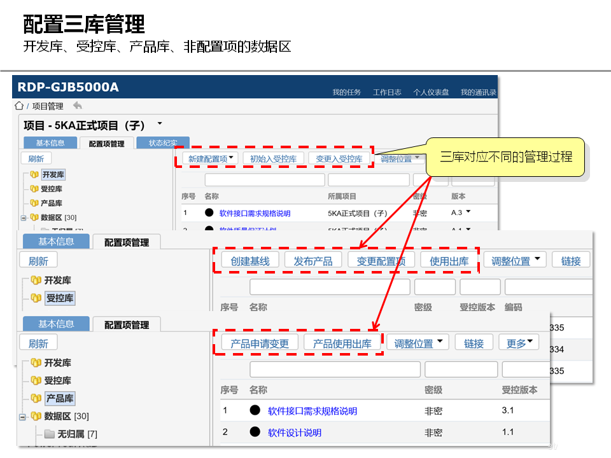Viewport: 611px width, 458px height.
Task: Click the 3.1 controlled version value
Action: click(x=508, y=410)
